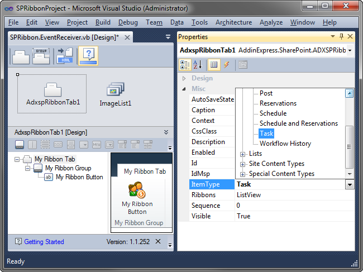The image size is (363, 272).
Task: Add a ribbon tab using first toolbar icon
Action: [x=21, y=56]
